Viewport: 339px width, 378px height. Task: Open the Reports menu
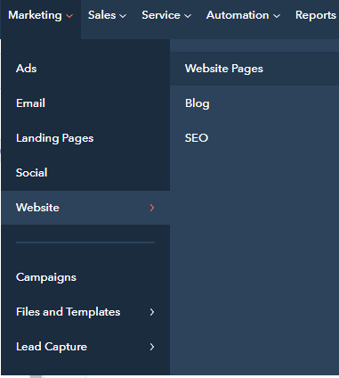coord(316,15)
